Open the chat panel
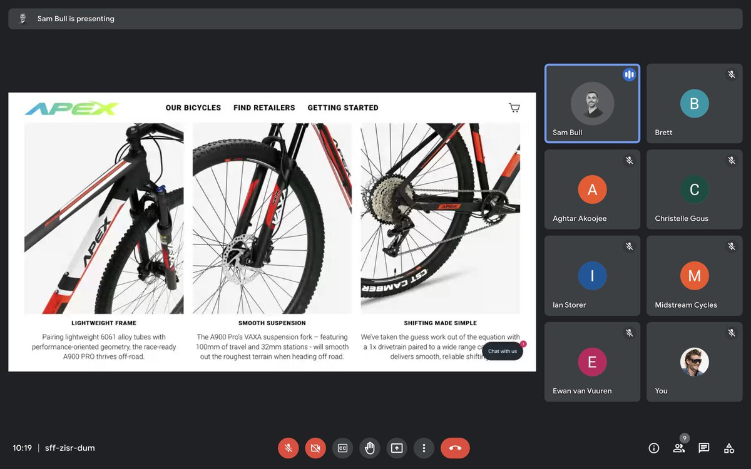This screenshot has width=751, height=469. (704, 448)
